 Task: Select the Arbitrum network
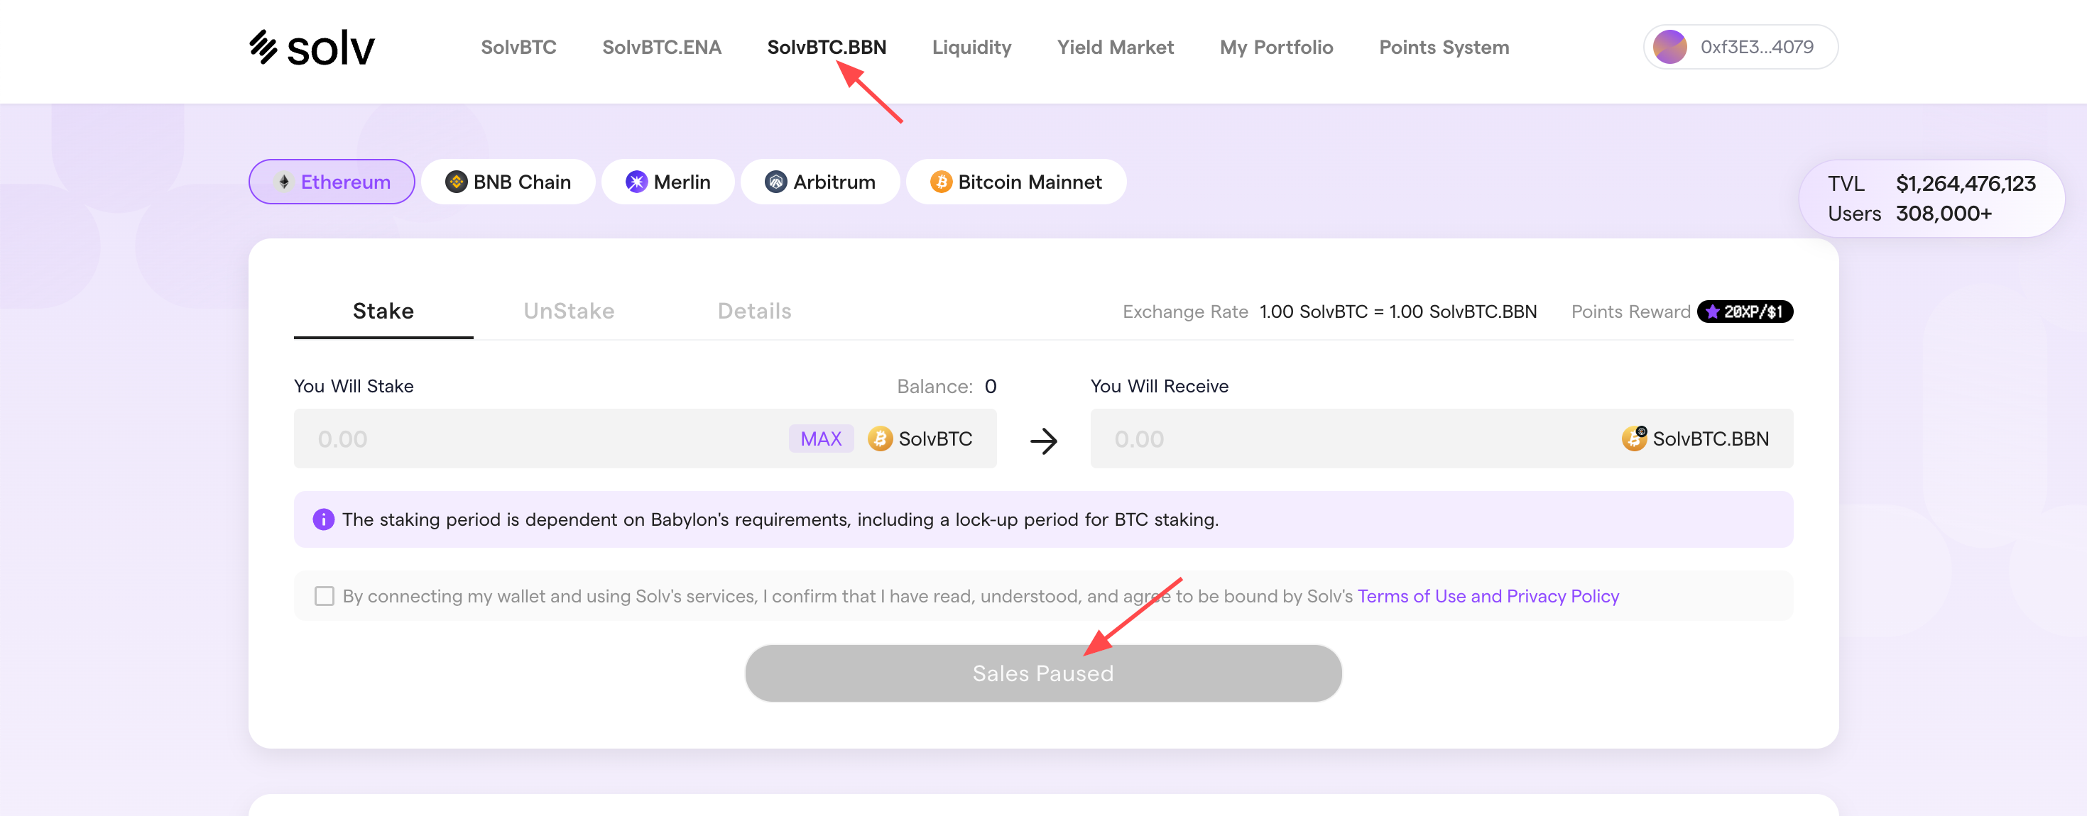point(820,182)
